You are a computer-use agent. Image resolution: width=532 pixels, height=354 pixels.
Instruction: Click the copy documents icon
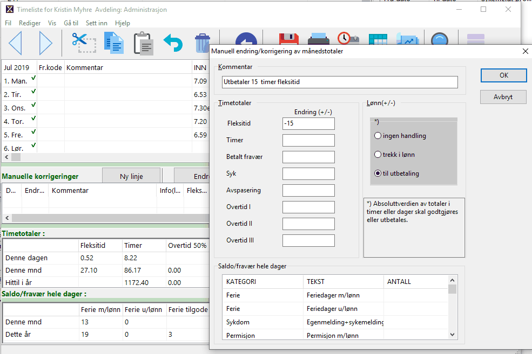tap(114, 43)
